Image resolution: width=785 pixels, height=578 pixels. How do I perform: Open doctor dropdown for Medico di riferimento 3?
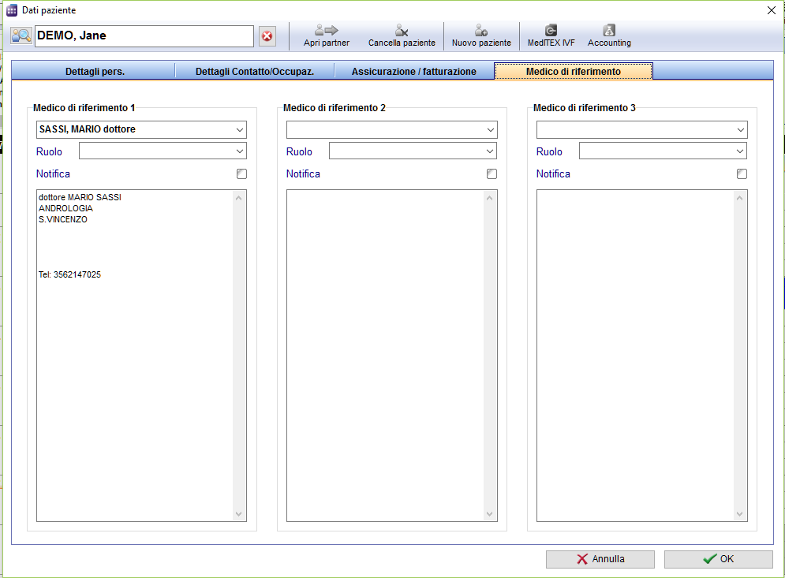coord(741,129)
